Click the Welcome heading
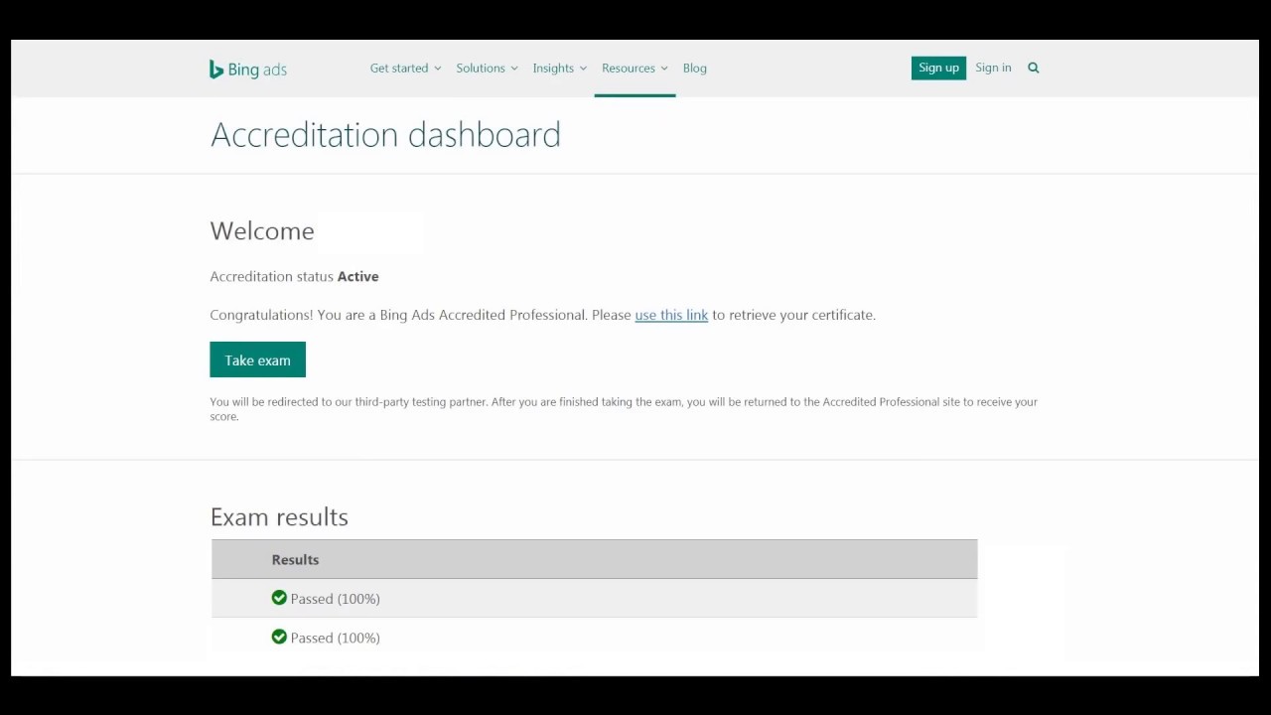 click(262, 230)
